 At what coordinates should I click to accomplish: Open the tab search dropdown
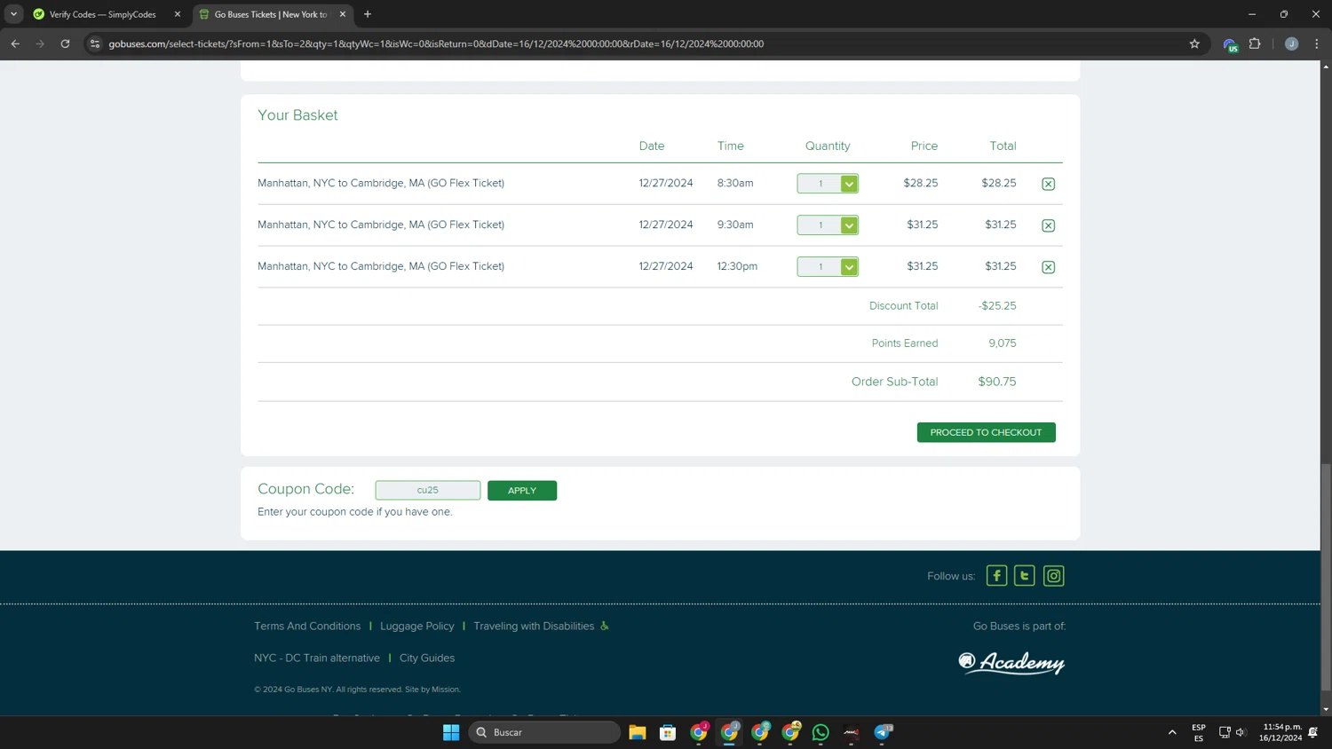pyautogui.click(x=13, y=14)
